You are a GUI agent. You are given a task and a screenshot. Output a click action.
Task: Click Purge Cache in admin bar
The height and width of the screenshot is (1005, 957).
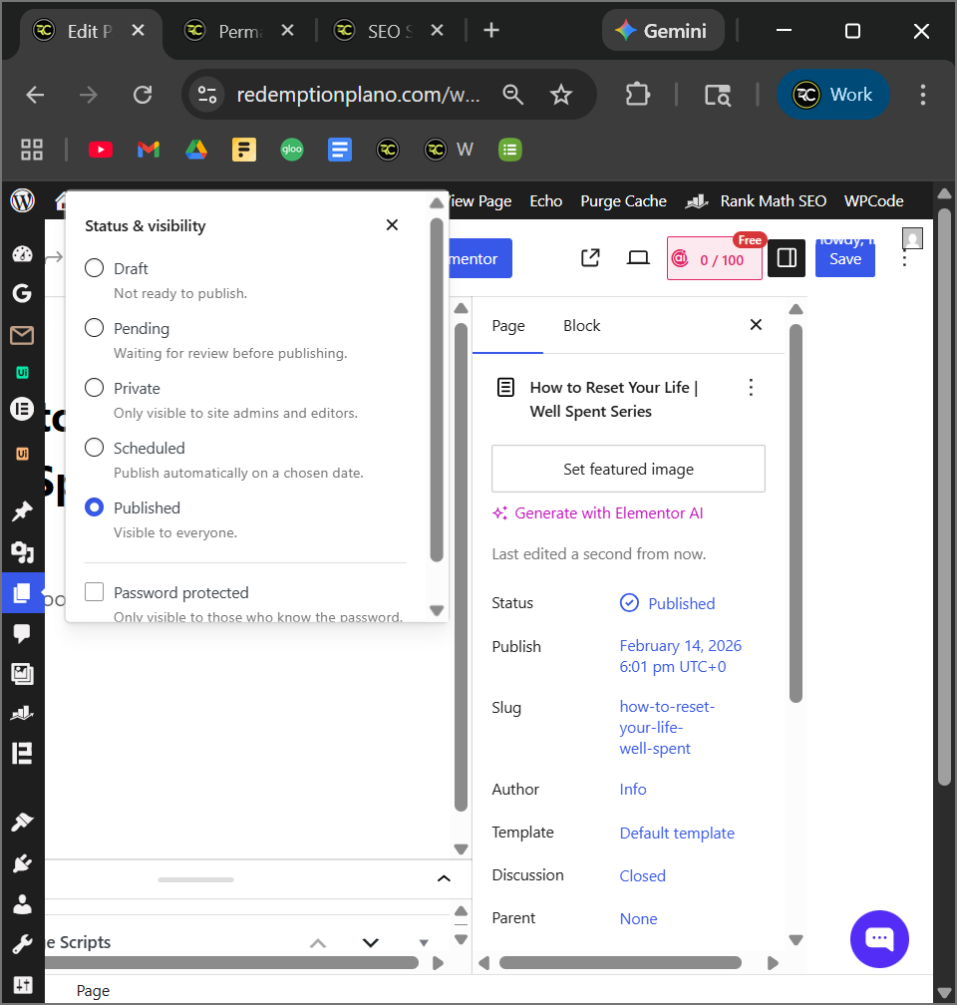point(623,201)
